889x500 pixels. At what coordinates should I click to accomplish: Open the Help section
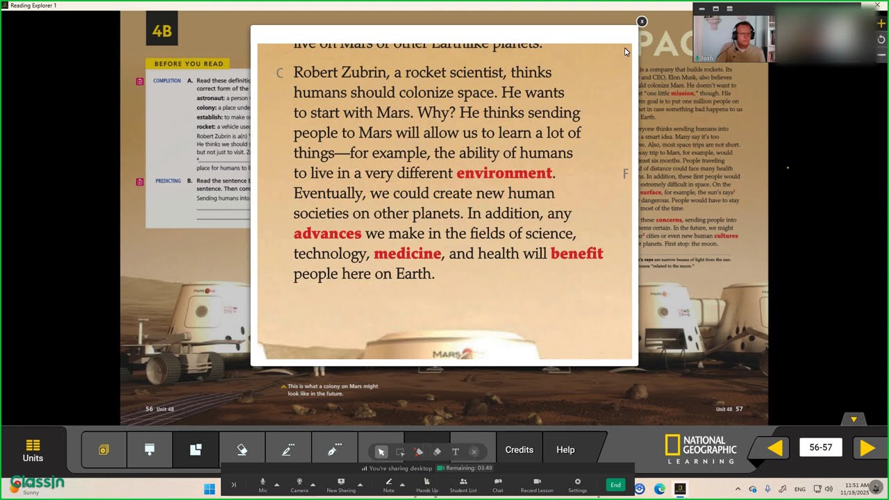click(x=565, y=450)
